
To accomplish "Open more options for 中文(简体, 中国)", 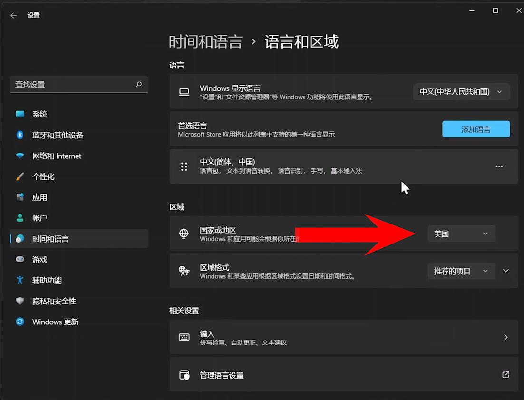I will click(499, 166).
